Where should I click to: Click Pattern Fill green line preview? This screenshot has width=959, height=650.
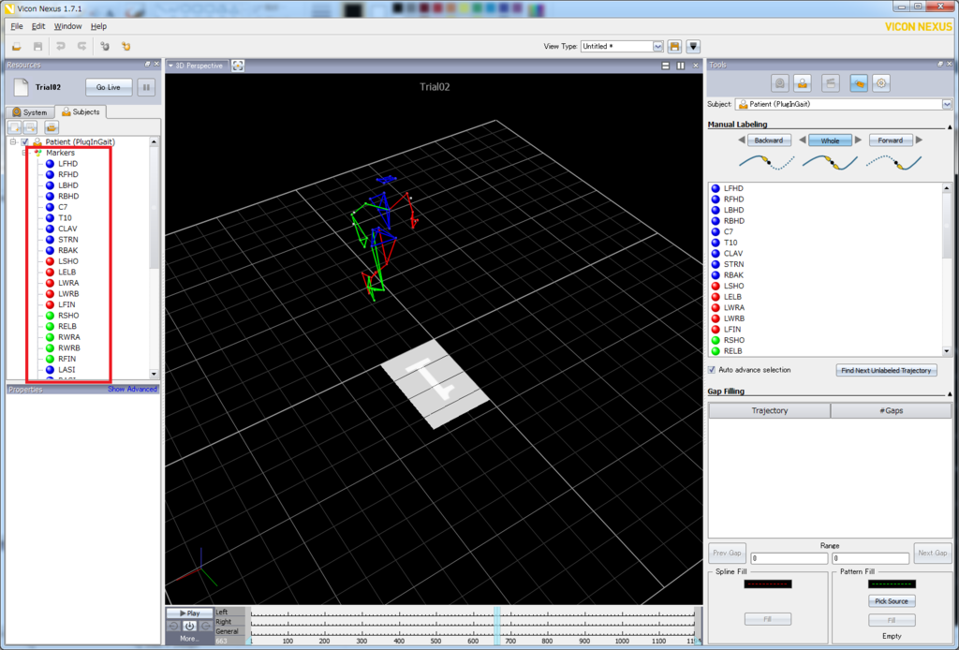pyautogui.click(x=892, y=584)
